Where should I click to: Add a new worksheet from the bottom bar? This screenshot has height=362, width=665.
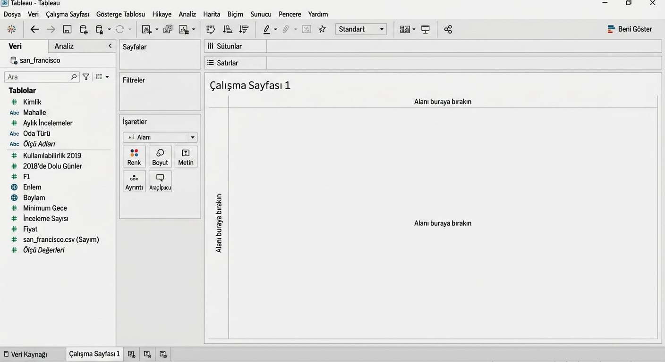(x=132, y=354)
